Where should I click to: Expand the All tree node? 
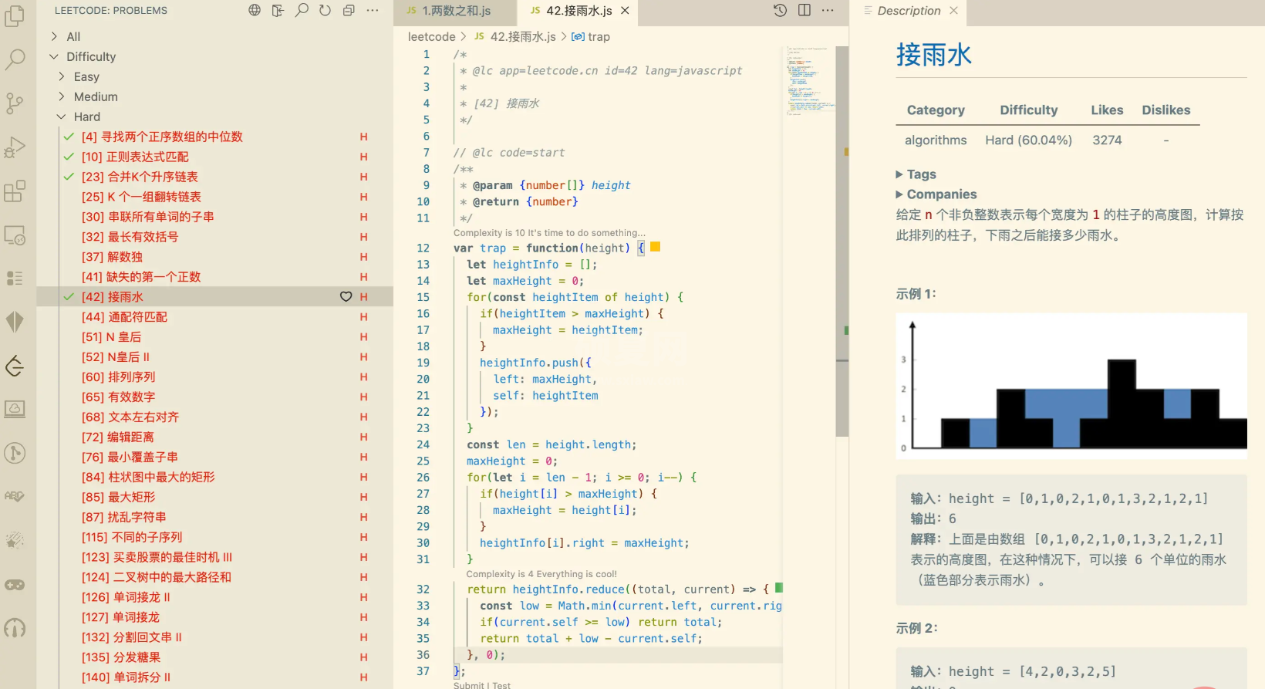pos(54,36)
